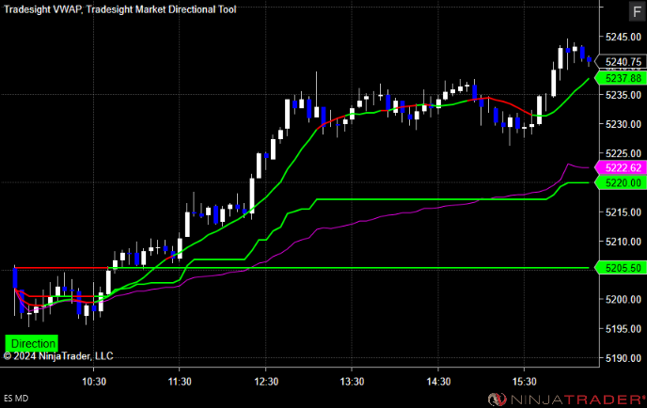Click the 5235.00 price axis label

click(x=623, y=95)
